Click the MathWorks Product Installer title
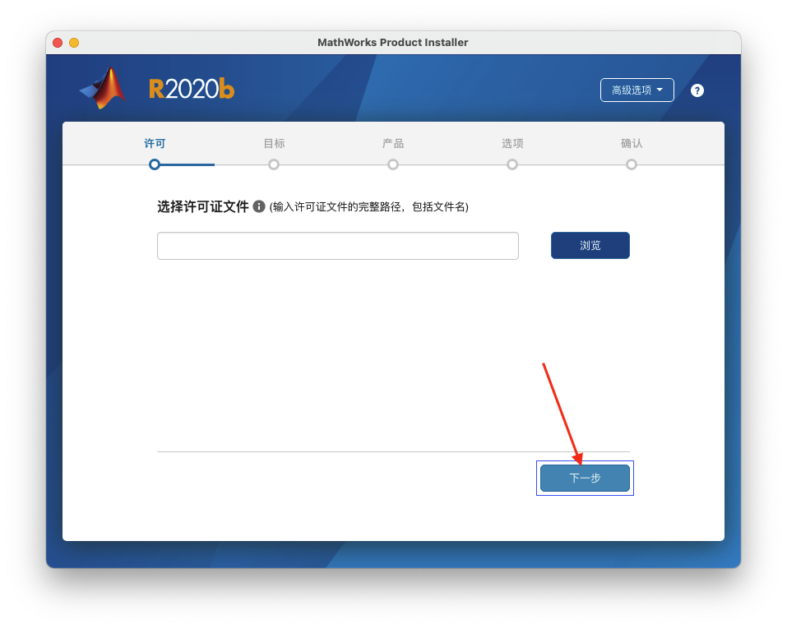Viewport: 787px width, 629px height. click(x=393, y=42)
